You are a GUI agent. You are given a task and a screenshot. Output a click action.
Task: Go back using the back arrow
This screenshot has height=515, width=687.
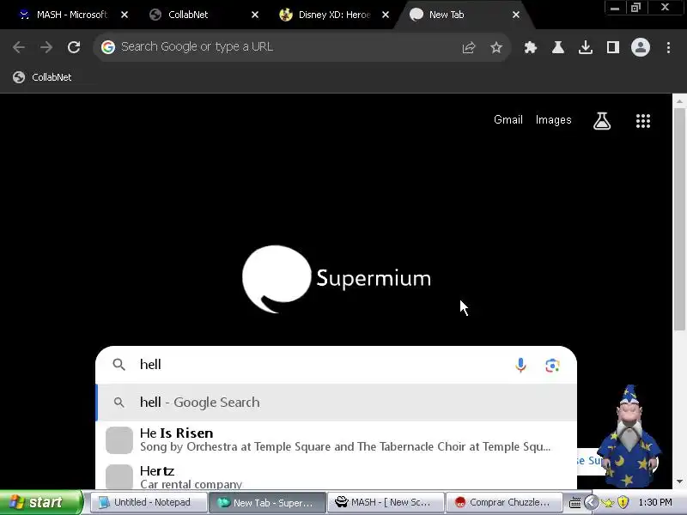19,47
